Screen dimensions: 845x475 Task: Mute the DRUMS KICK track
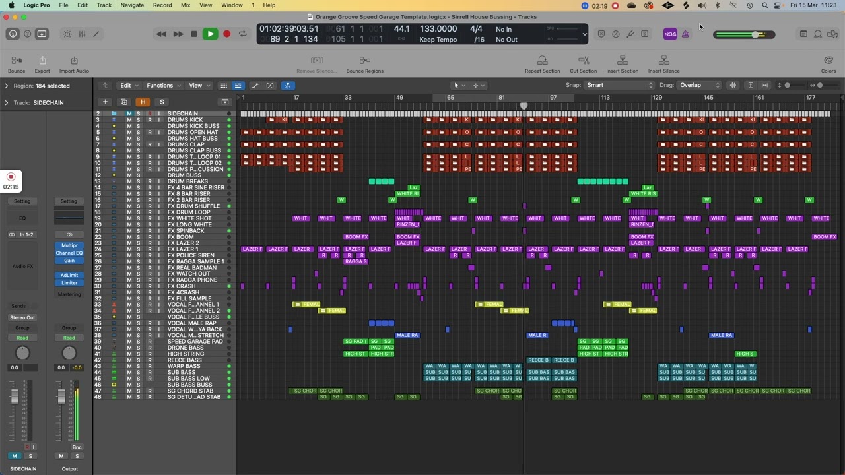[x=129, y=120]
